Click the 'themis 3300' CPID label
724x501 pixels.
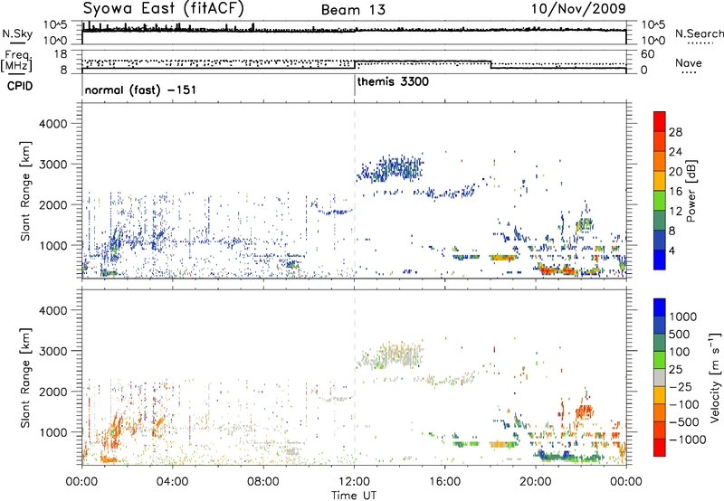(x=393, y=81)
